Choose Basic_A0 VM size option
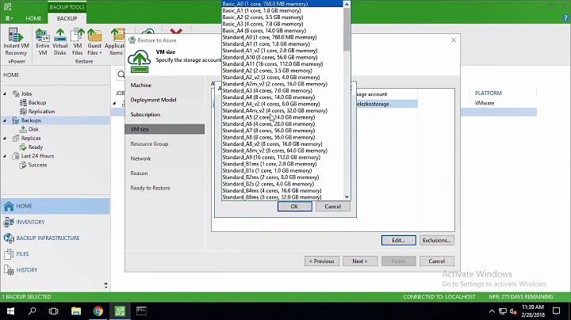The image size is (571, 320). point(282,4)
